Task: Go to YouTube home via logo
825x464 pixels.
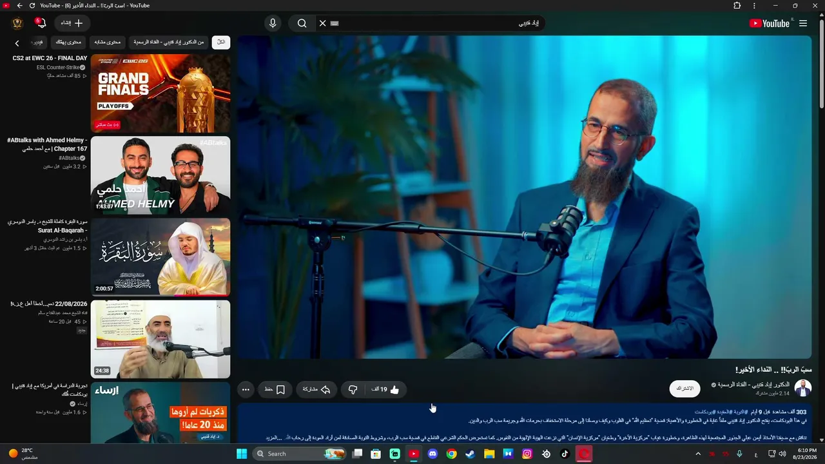Action: coord(769,23)
